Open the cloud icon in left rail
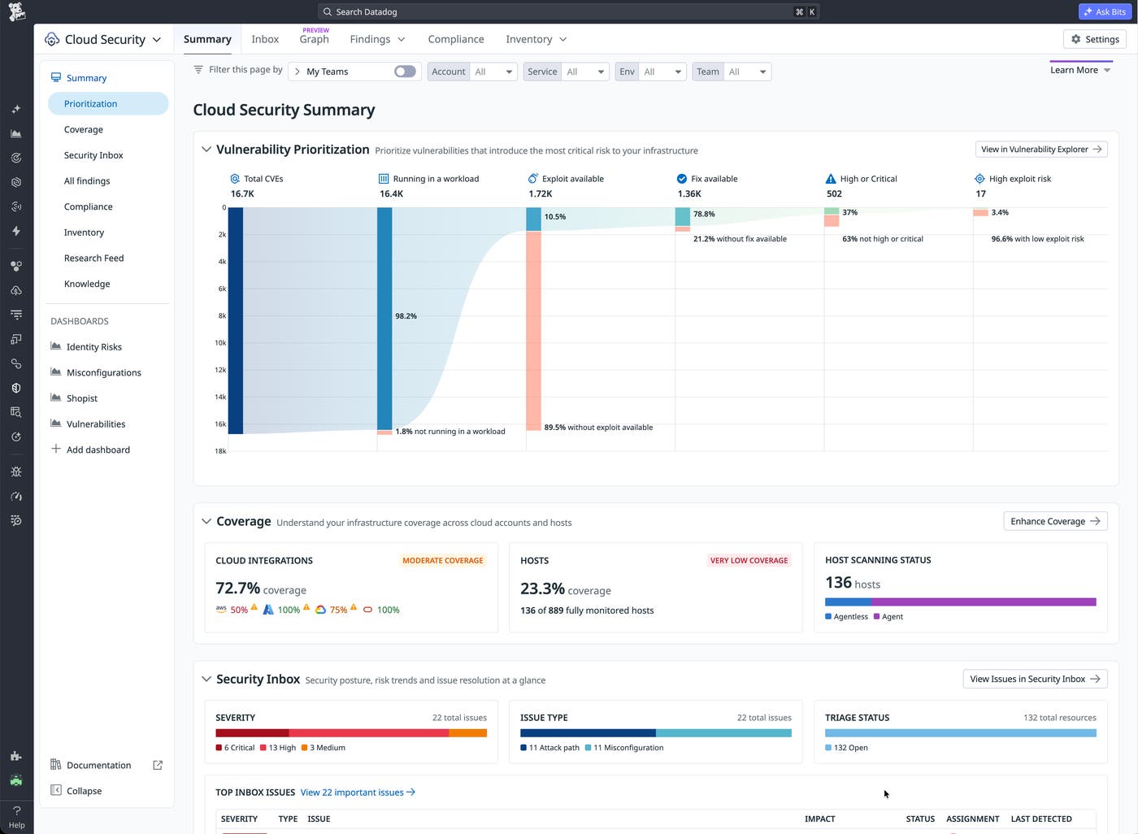The image size is (1138, 834). tap(16, 290)
